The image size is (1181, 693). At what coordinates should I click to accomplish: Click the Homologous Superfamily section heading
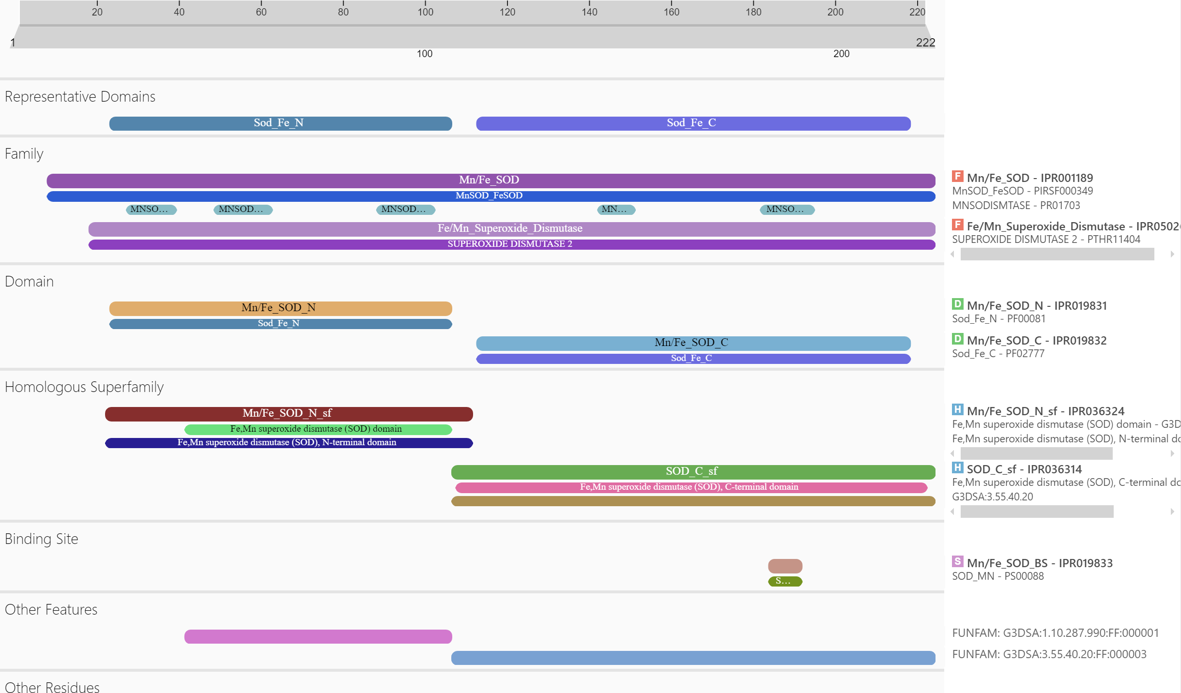tap(84, 387)
